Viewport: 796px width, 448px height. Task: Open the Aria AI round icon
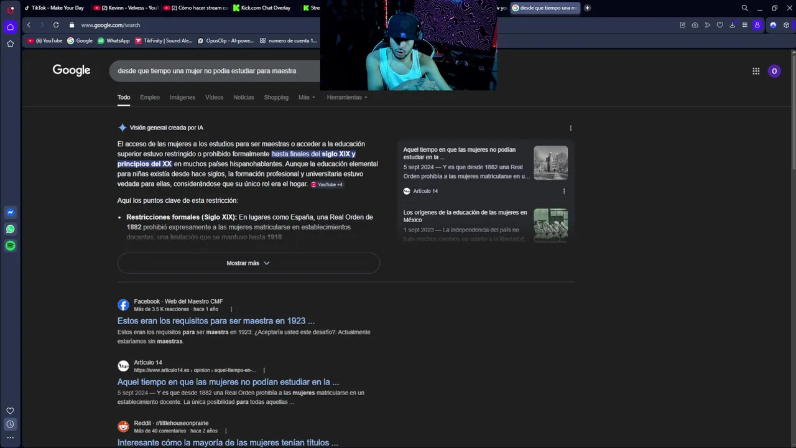[773, 25]
